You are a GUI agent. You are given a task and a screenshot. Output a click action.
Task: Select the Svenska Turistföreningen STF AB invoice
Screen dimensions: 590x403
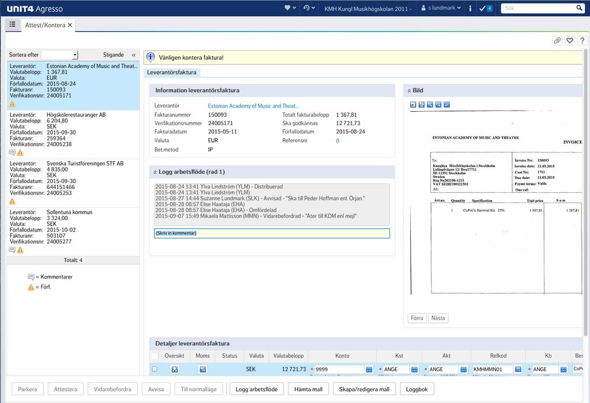coord(73,183)
